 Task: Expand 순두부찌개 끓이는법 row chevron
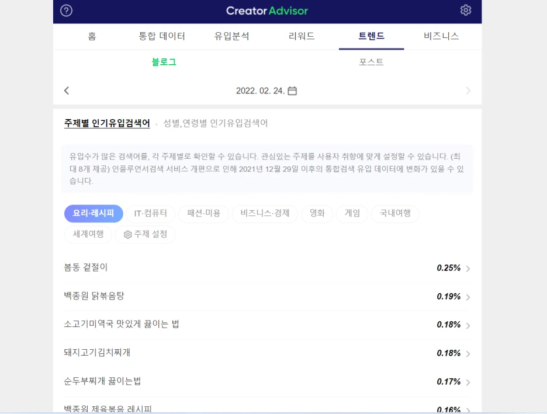point(468,382)
